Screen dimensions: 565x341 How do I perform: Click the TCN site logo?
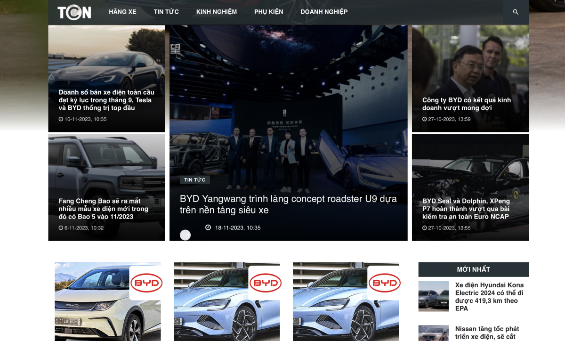[x=74, y=12]
